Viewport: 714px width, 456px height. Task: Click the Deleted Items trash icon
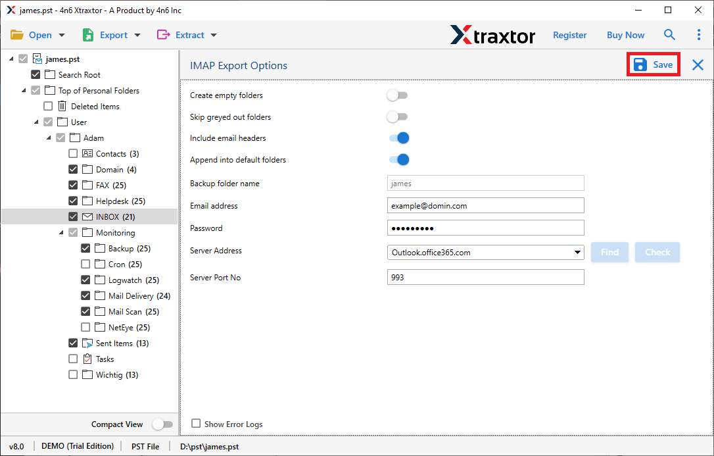(x=62, y=106)
